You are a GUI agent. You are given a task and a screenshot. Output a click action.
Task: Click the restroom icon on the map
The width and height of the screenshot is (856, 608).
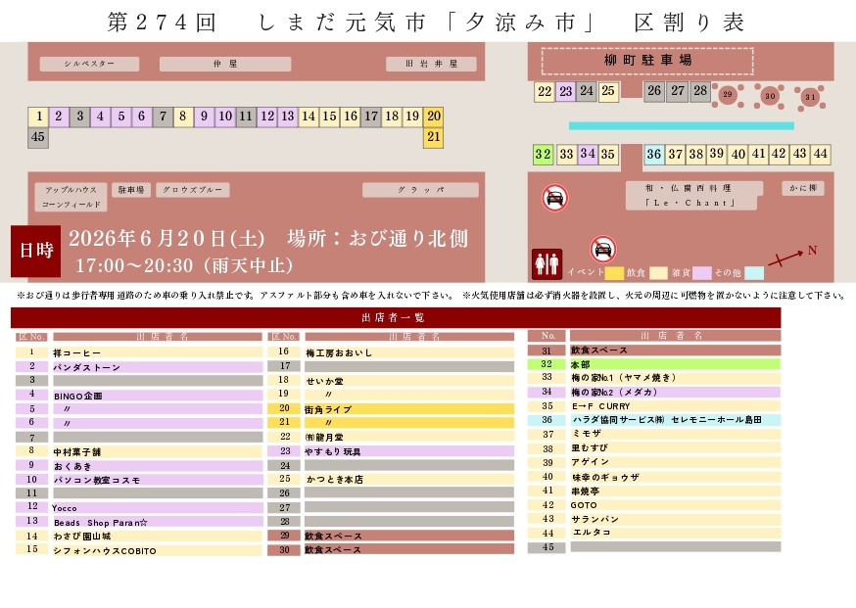coord(547,264)
